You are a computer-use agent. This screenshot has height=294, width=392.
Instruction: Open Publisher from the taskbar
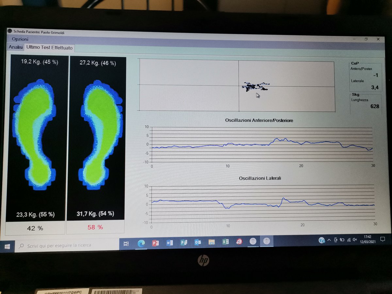pos(184,243)
